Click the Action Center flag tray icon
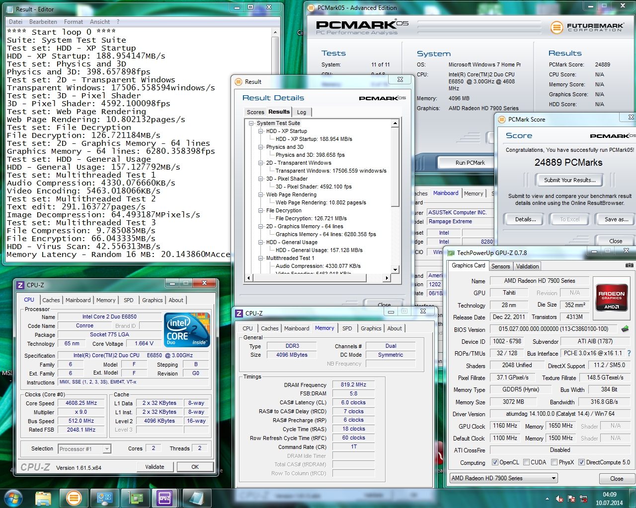 tap(571, 499)
